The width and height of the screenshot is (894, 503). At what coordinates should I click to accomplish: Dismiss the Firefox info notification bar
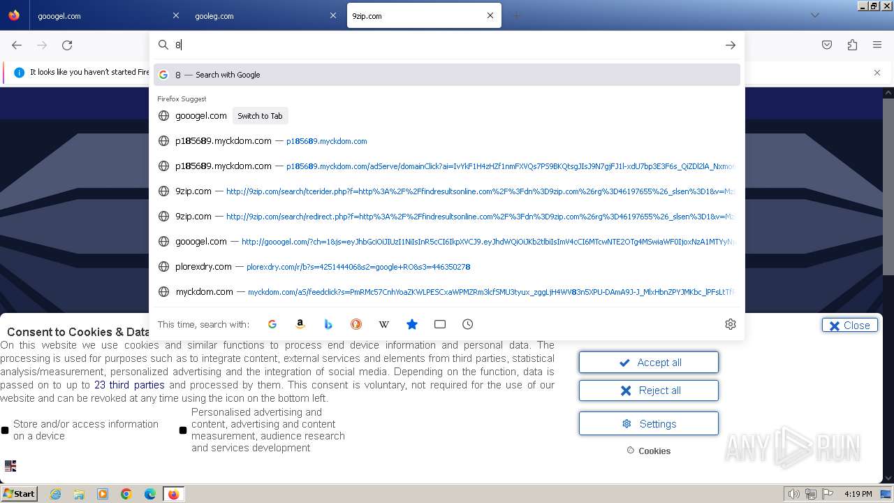[x=877, y=73]
